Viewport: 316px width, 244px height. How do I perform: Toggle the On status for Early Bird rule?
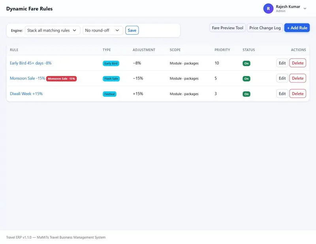[246, 63]
